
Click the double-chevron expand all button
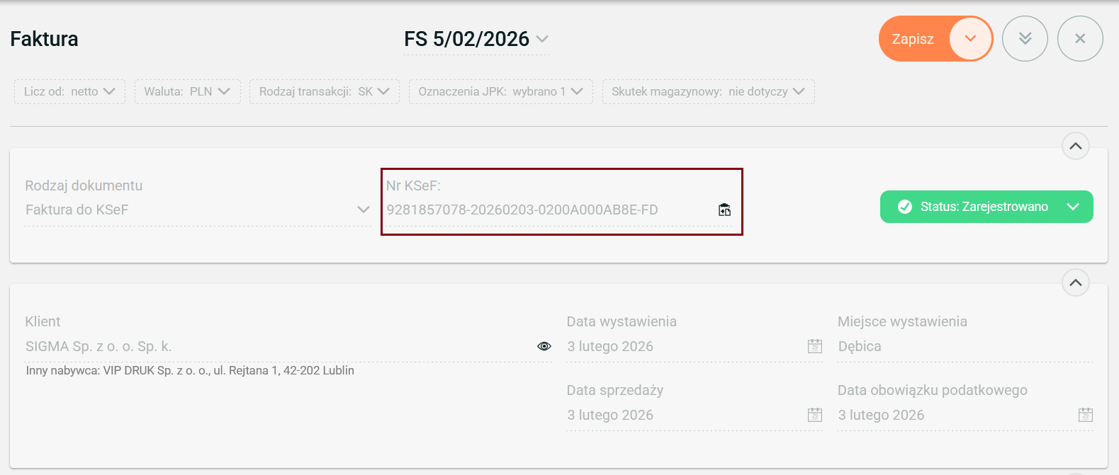click(x=1025, y=39)
